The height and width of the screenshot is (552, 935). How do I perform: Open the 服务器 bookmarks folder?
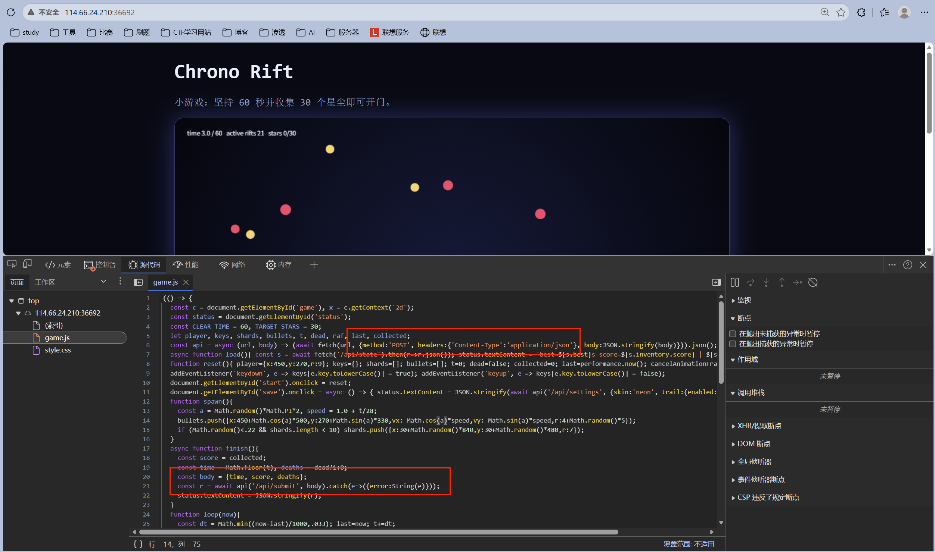tap(342, 32)
